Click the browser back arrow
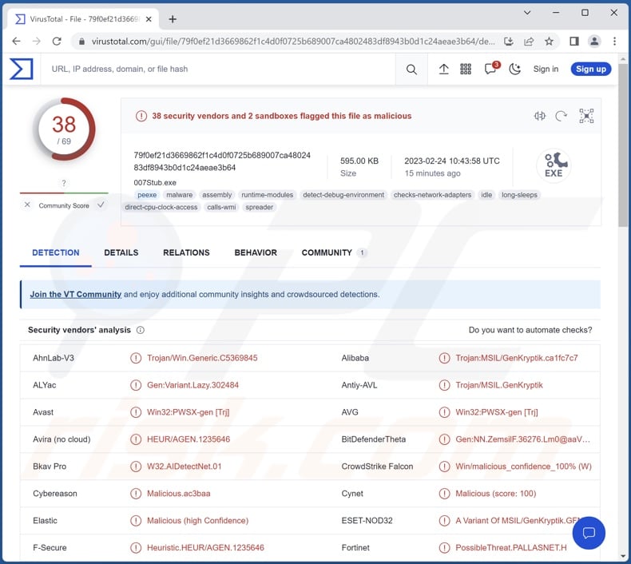This screenshot has width=631, height=564. click(x=16, y=41)
